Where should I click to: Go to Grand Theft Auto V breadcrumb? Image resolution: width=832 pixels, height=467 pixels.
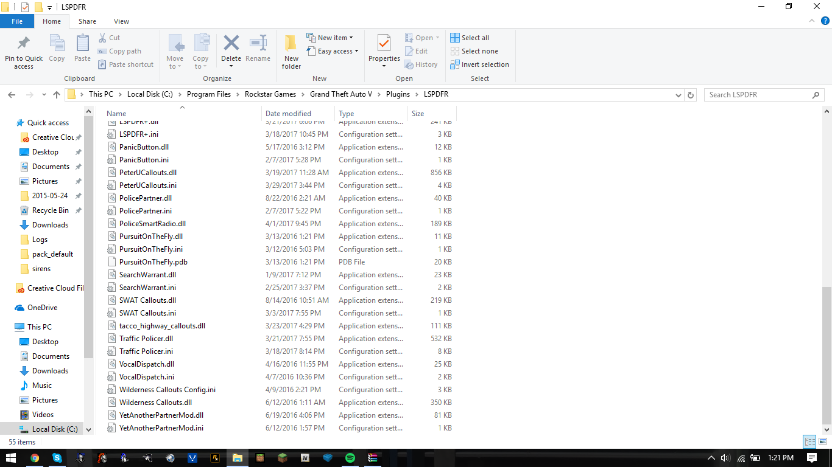(340, 94)
